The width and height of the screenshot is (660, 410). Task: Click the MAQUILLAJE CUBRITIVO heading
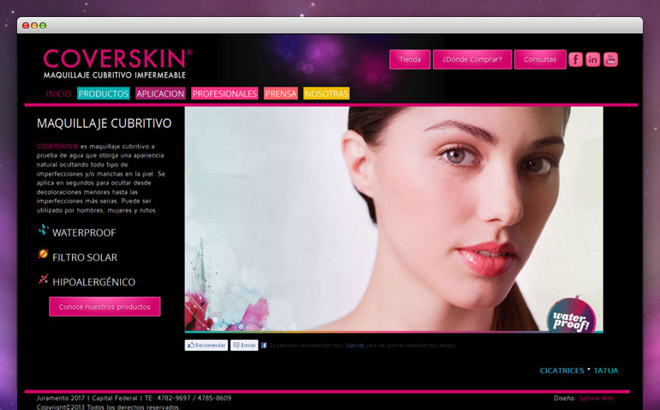[104, 123]
